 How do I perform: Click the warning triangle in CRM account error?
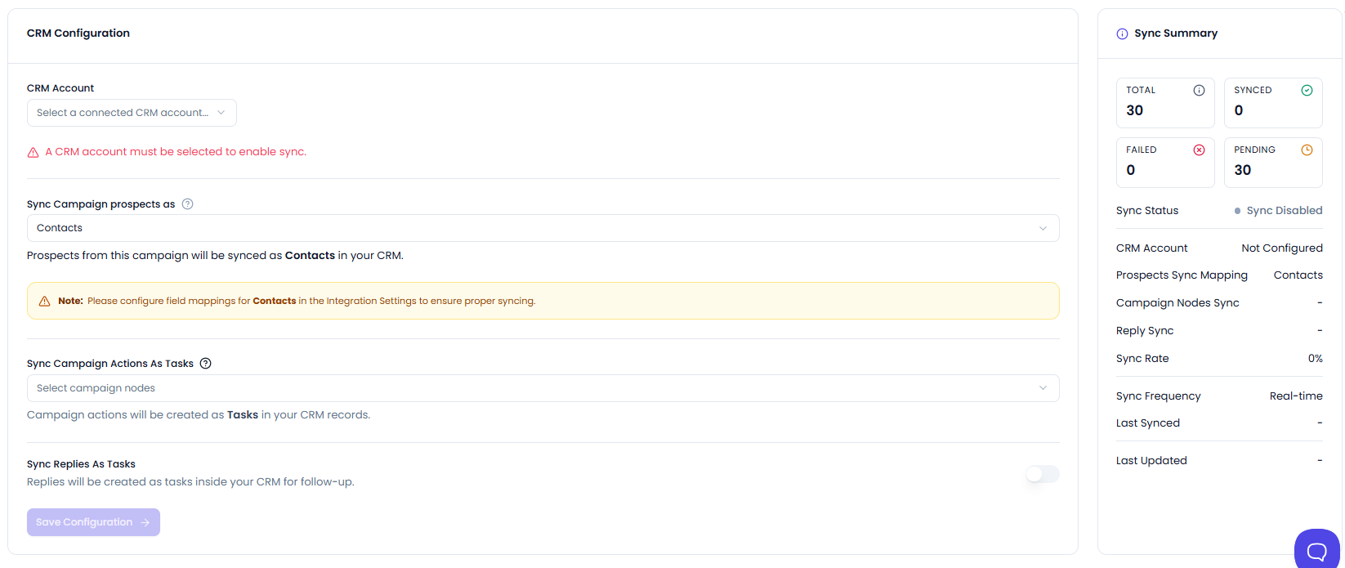coord(34,153)
